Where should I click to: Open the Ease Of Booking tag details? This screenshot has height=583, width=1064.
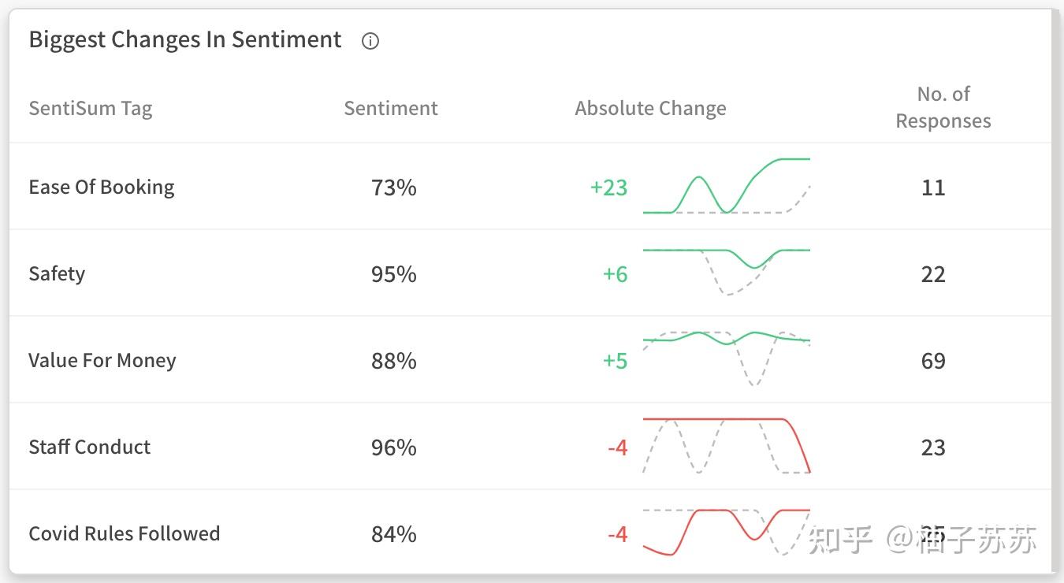coord(101,187)
